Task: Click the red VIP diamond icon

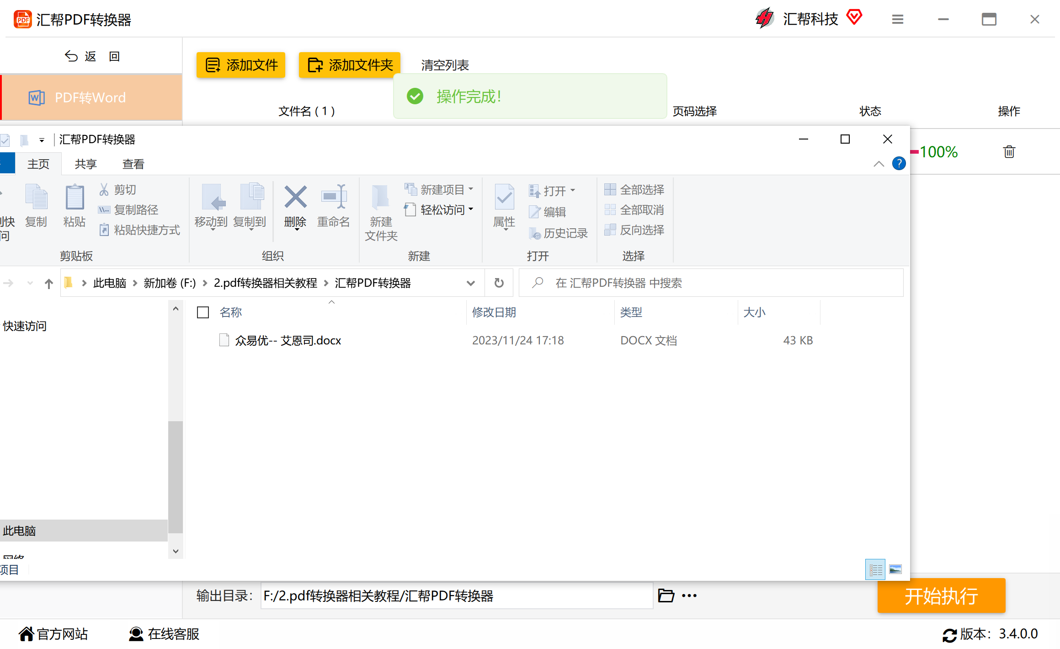Action: [x=854, y=17]
